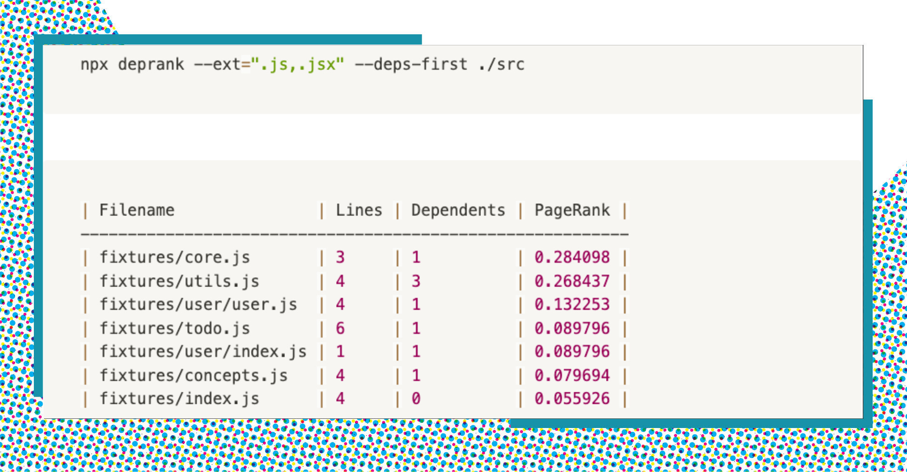
Task: Select the fixtures/todo.js filename
Action: 175,329
